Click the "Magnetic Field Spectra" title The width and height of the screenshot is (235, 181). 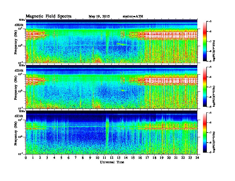[x=49, y=16]
